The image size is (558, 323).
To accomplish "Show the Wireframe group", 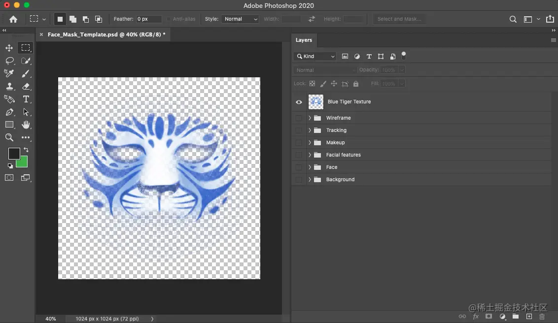I will tap(299, 118).
